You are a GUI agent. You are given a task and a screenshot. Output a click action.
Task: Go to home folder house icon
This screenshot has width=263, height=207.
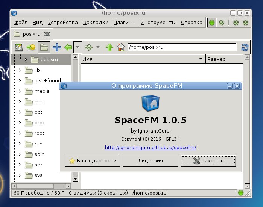point(121,47)
